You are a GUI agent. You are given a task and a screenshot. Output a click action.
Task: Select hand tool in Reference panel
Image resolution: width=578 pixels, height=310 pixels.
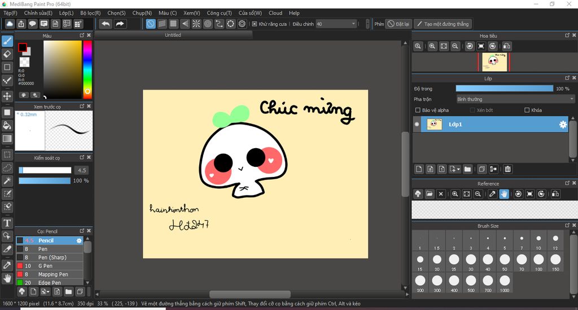tap(503, 194)
